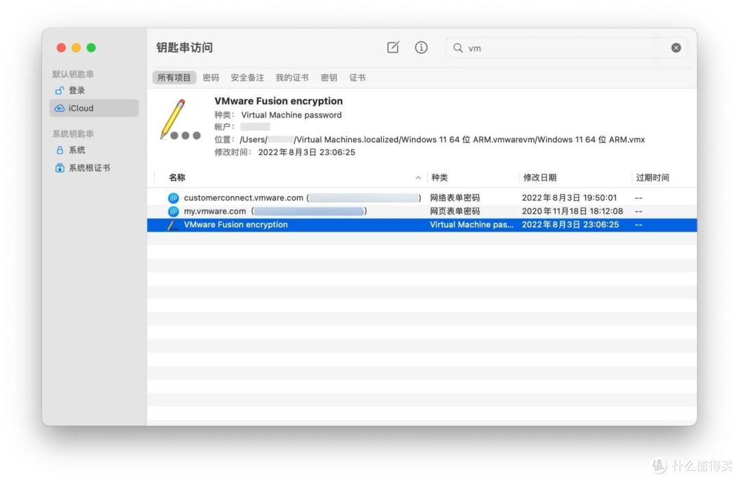Click the magnifying glass search icon

[458, 48]
